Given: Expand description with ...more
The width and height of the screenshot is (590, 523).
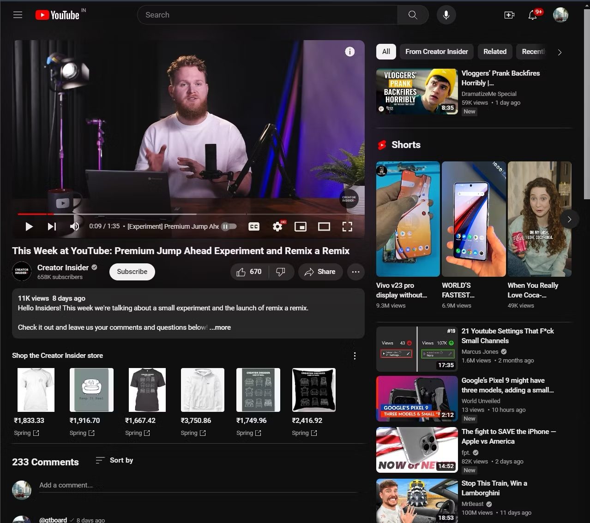Looking at the screenshot, I should pyautogui.click(x=220, y=327).
